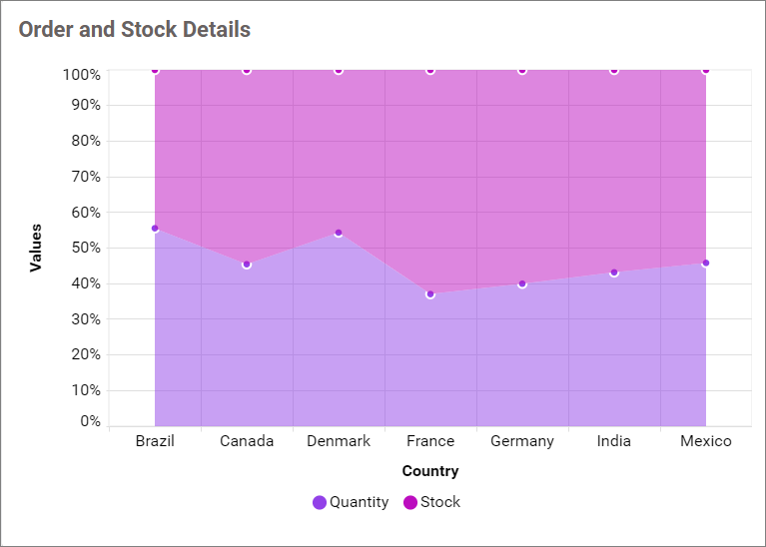Screen dimensions: 766x547
Task: Click the Stock data point above Canada
Action: tap(247, 71)
